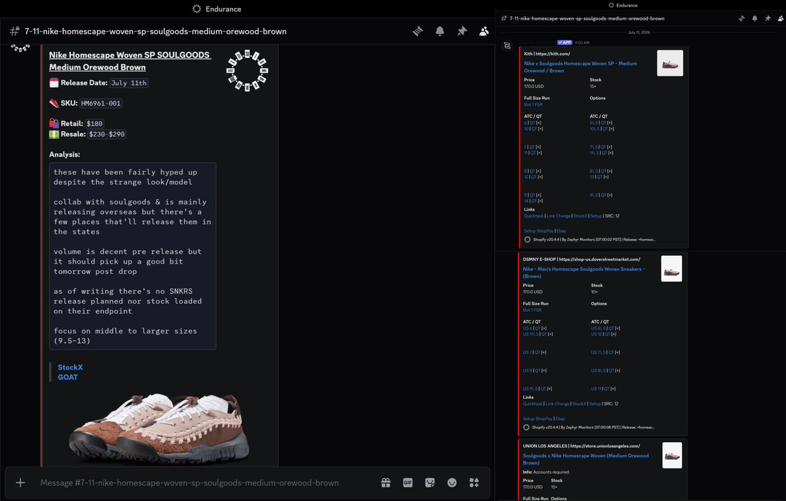This screenshot has width=786, height=501.
Task: Click Link Change in DSMNY embed
Action: point(556,403)
